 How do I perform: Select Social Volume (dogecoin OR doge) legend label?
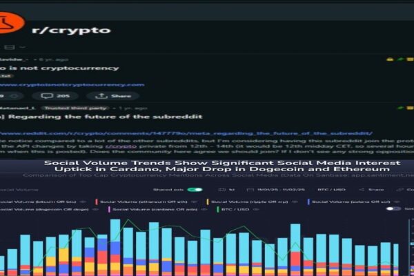(x=44, y=210)
